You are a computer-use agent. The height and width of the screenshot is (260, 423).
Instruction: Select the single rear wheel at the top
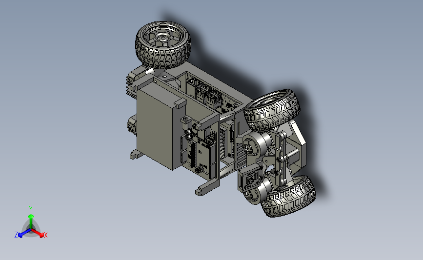[163, 45]
